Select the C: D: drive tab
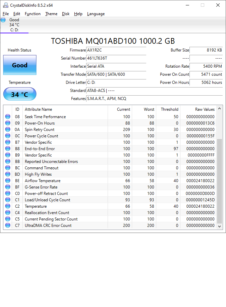226x307 pixels. (14, 25)
